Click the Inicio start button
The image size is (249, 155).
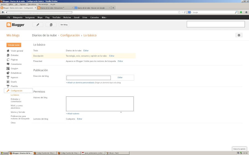pyautogui.click(x=4, y=153)
